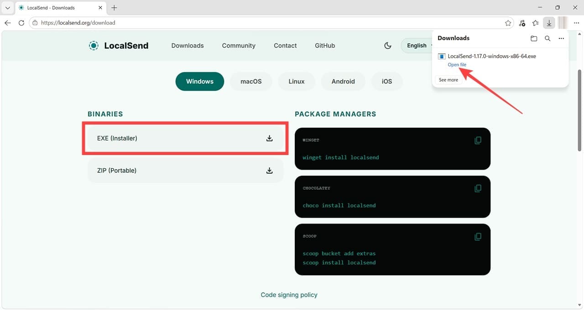Click the scoop install localsend text
Image resolution: width=584 pixels, height=310 pixels.
tap(339, 263)
